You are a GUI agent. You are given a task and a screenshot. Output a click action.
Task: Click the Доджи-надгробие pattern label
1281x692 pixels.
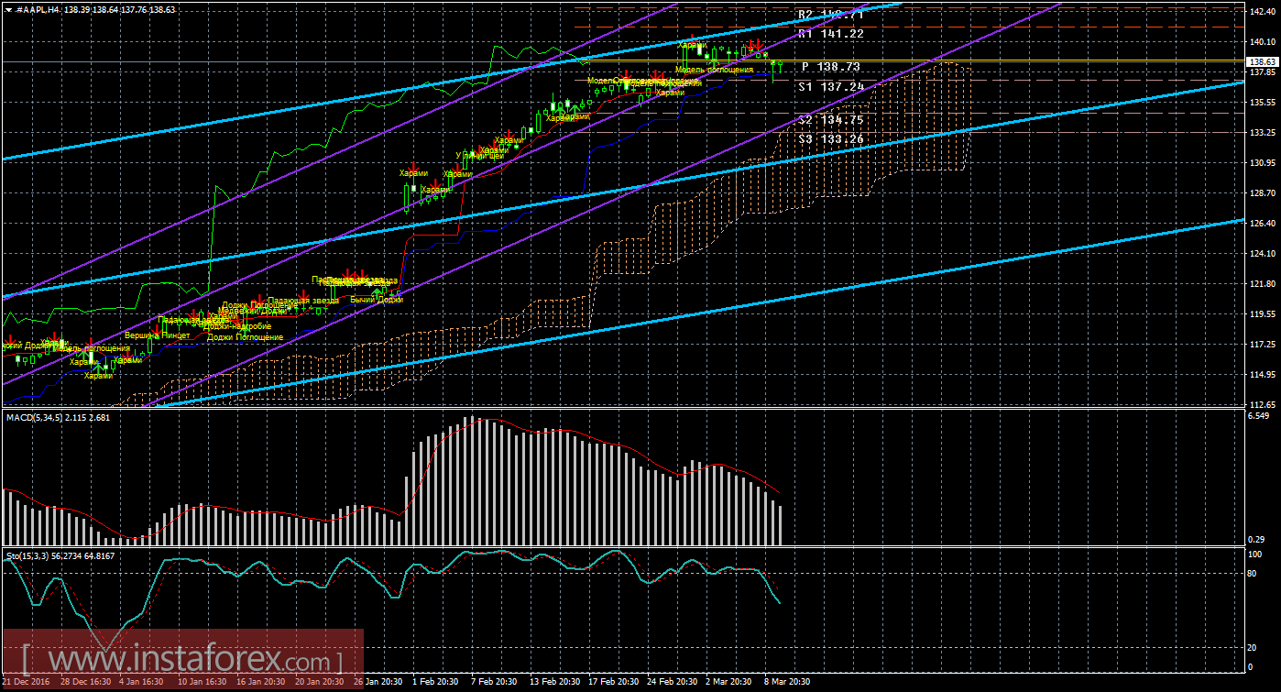[238, 326]
